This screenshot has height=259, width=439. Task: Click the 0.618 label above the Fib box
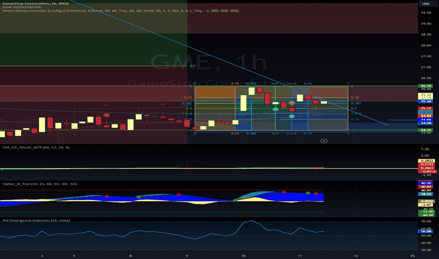coord(292,83)
